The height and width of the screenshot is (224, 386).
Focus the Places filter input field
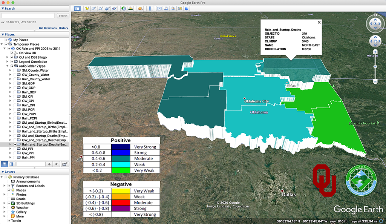click(31, 164)
